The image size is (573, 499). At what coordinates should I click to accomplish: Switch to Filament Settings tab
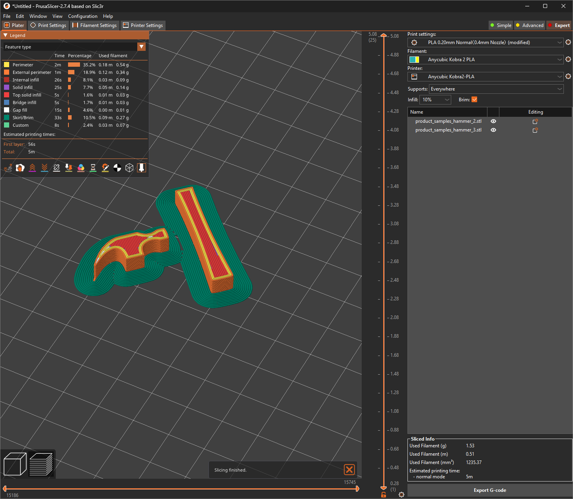pyautogui.click(x=95, y=25)
